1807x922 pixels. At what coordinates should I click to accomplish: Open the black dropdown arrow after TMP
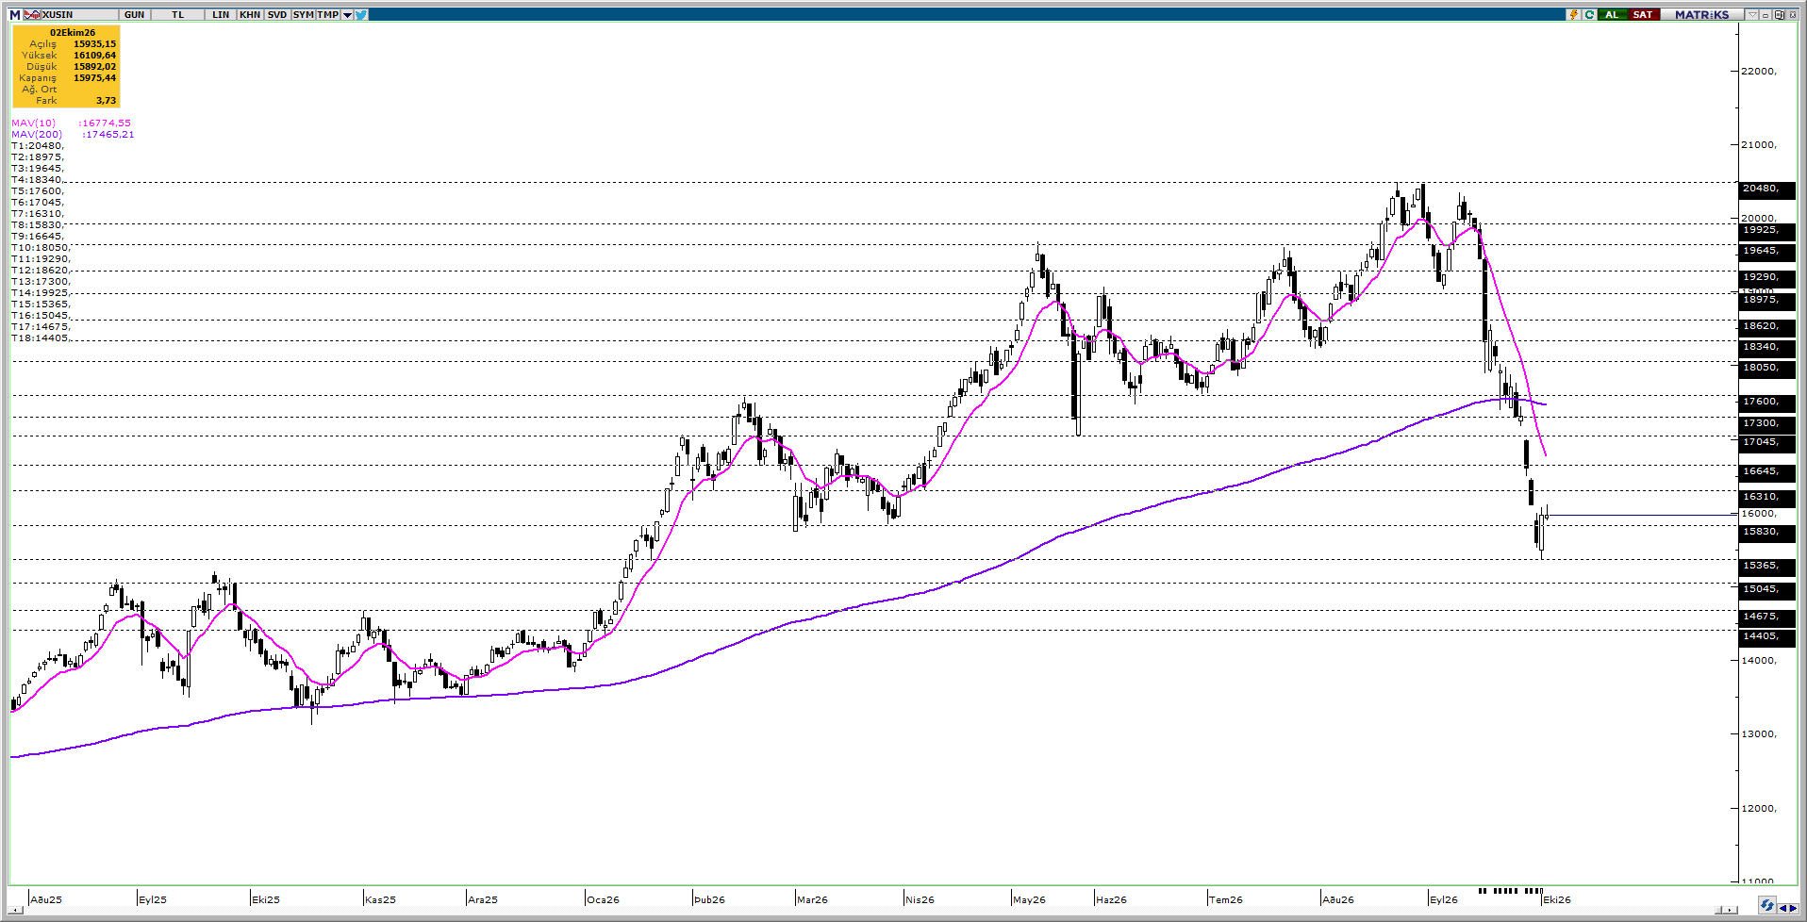click(x=347, y=15)
